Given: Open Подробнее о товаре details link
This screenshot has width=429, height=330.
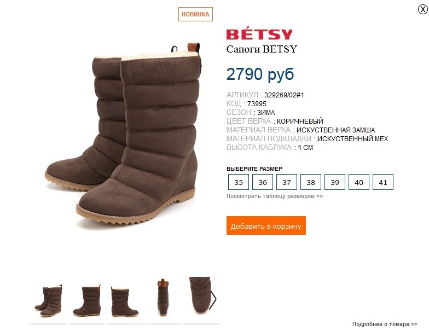Looking at the screenshot, I should pos(385,324).
